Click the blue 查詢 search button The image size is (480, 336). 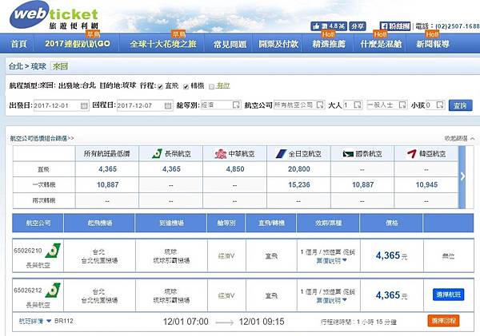click(461, 105)
